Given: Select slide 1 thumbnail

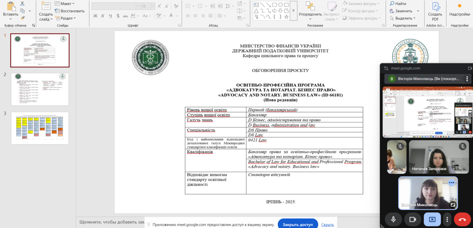Looking at the screenshot, I should tap(40, 50).
